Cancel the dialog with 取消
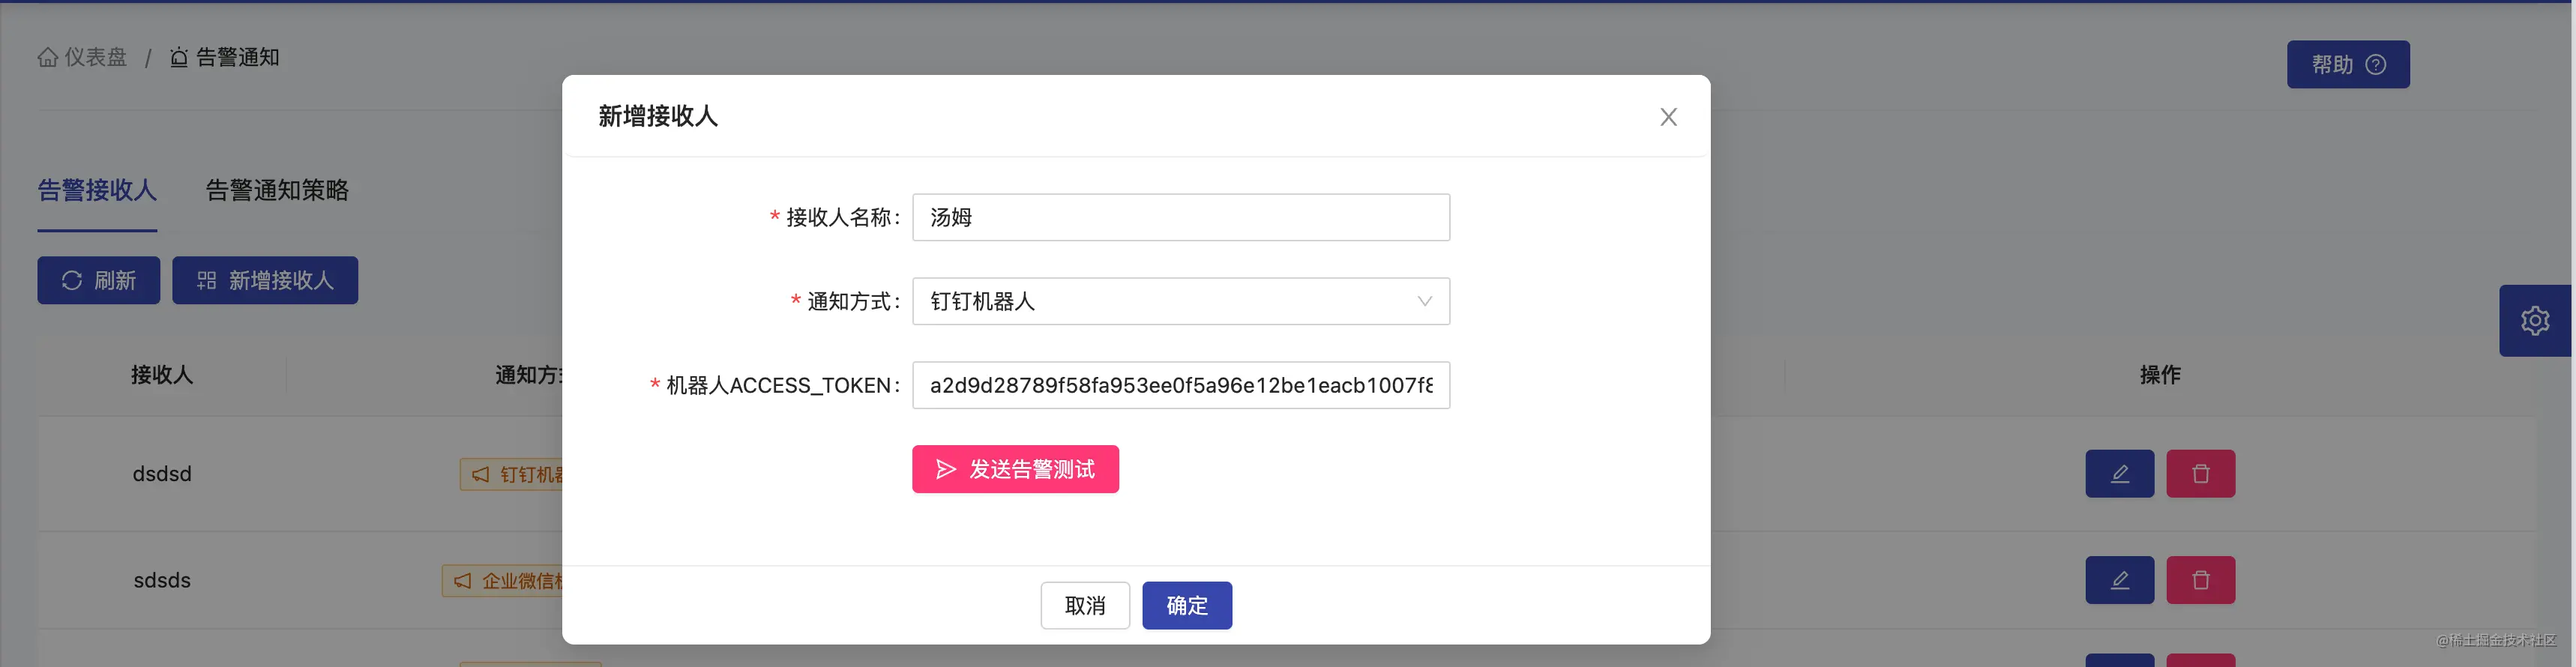The image size is (2576, 667). (1085, 605)
